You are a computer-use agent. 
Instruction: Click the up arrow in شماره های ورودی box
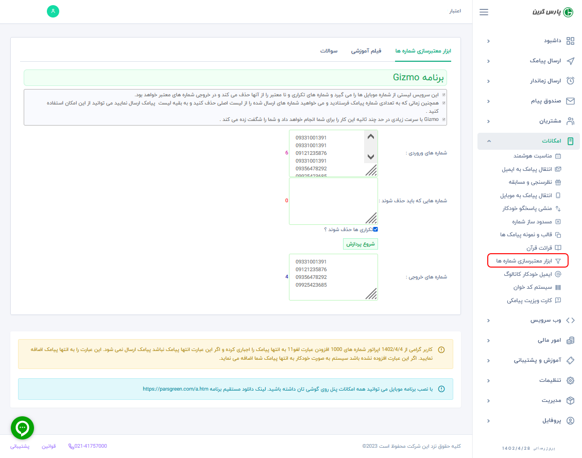click(x=370, y=137)
